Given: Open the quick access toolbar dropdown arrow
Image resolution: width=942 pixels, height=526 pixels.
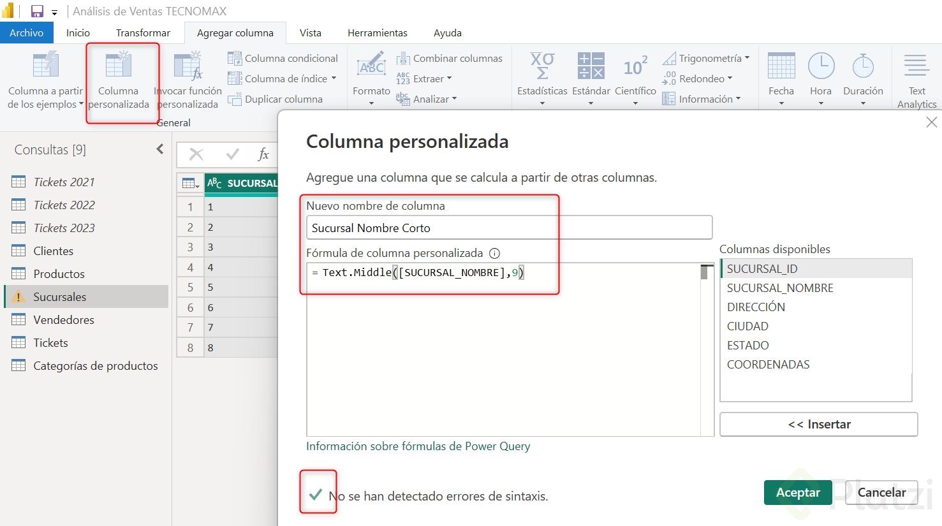Looking at the screenshot, I should point(54,12).
